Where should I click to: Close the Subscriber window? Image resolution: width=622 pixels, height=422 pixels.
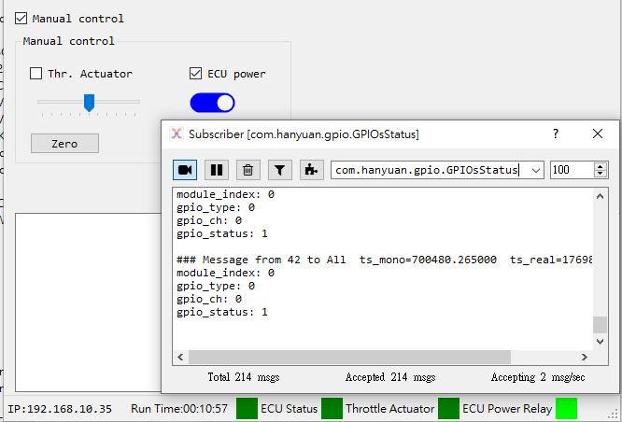[598, 134]
